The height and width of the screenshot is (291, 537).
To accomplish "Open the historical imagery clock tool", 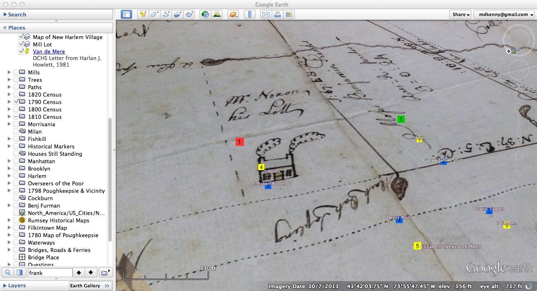I will tap(205, 14).
